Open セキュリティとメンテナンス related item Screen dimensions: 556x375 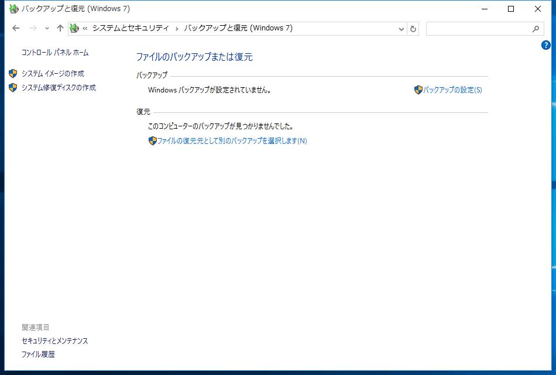(54, 340)
